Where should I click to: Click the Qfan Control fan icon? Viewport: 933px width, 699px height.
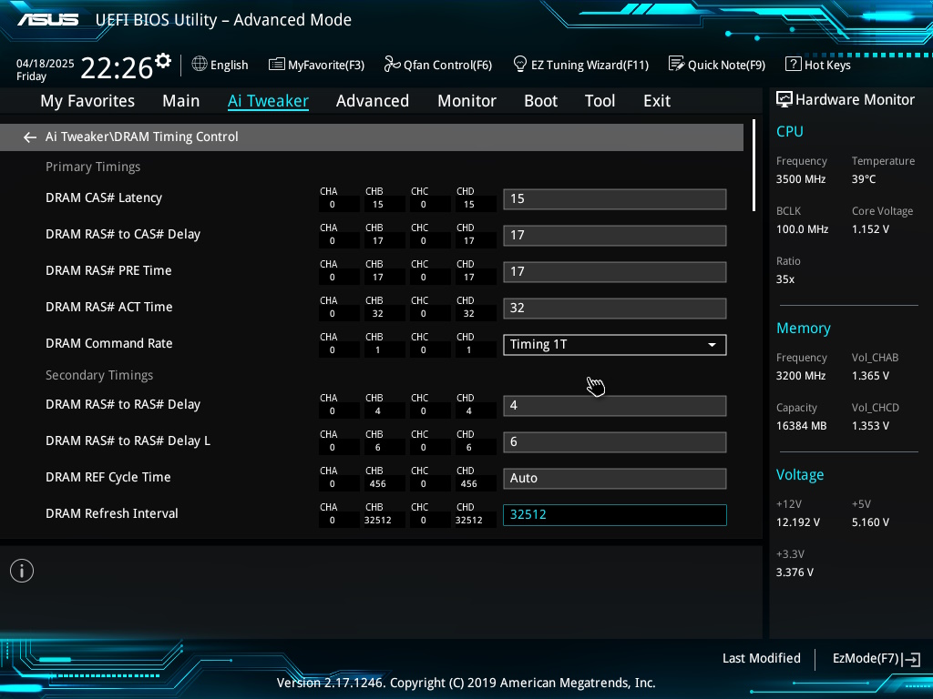pyautogui.click(x=392, y=64)
